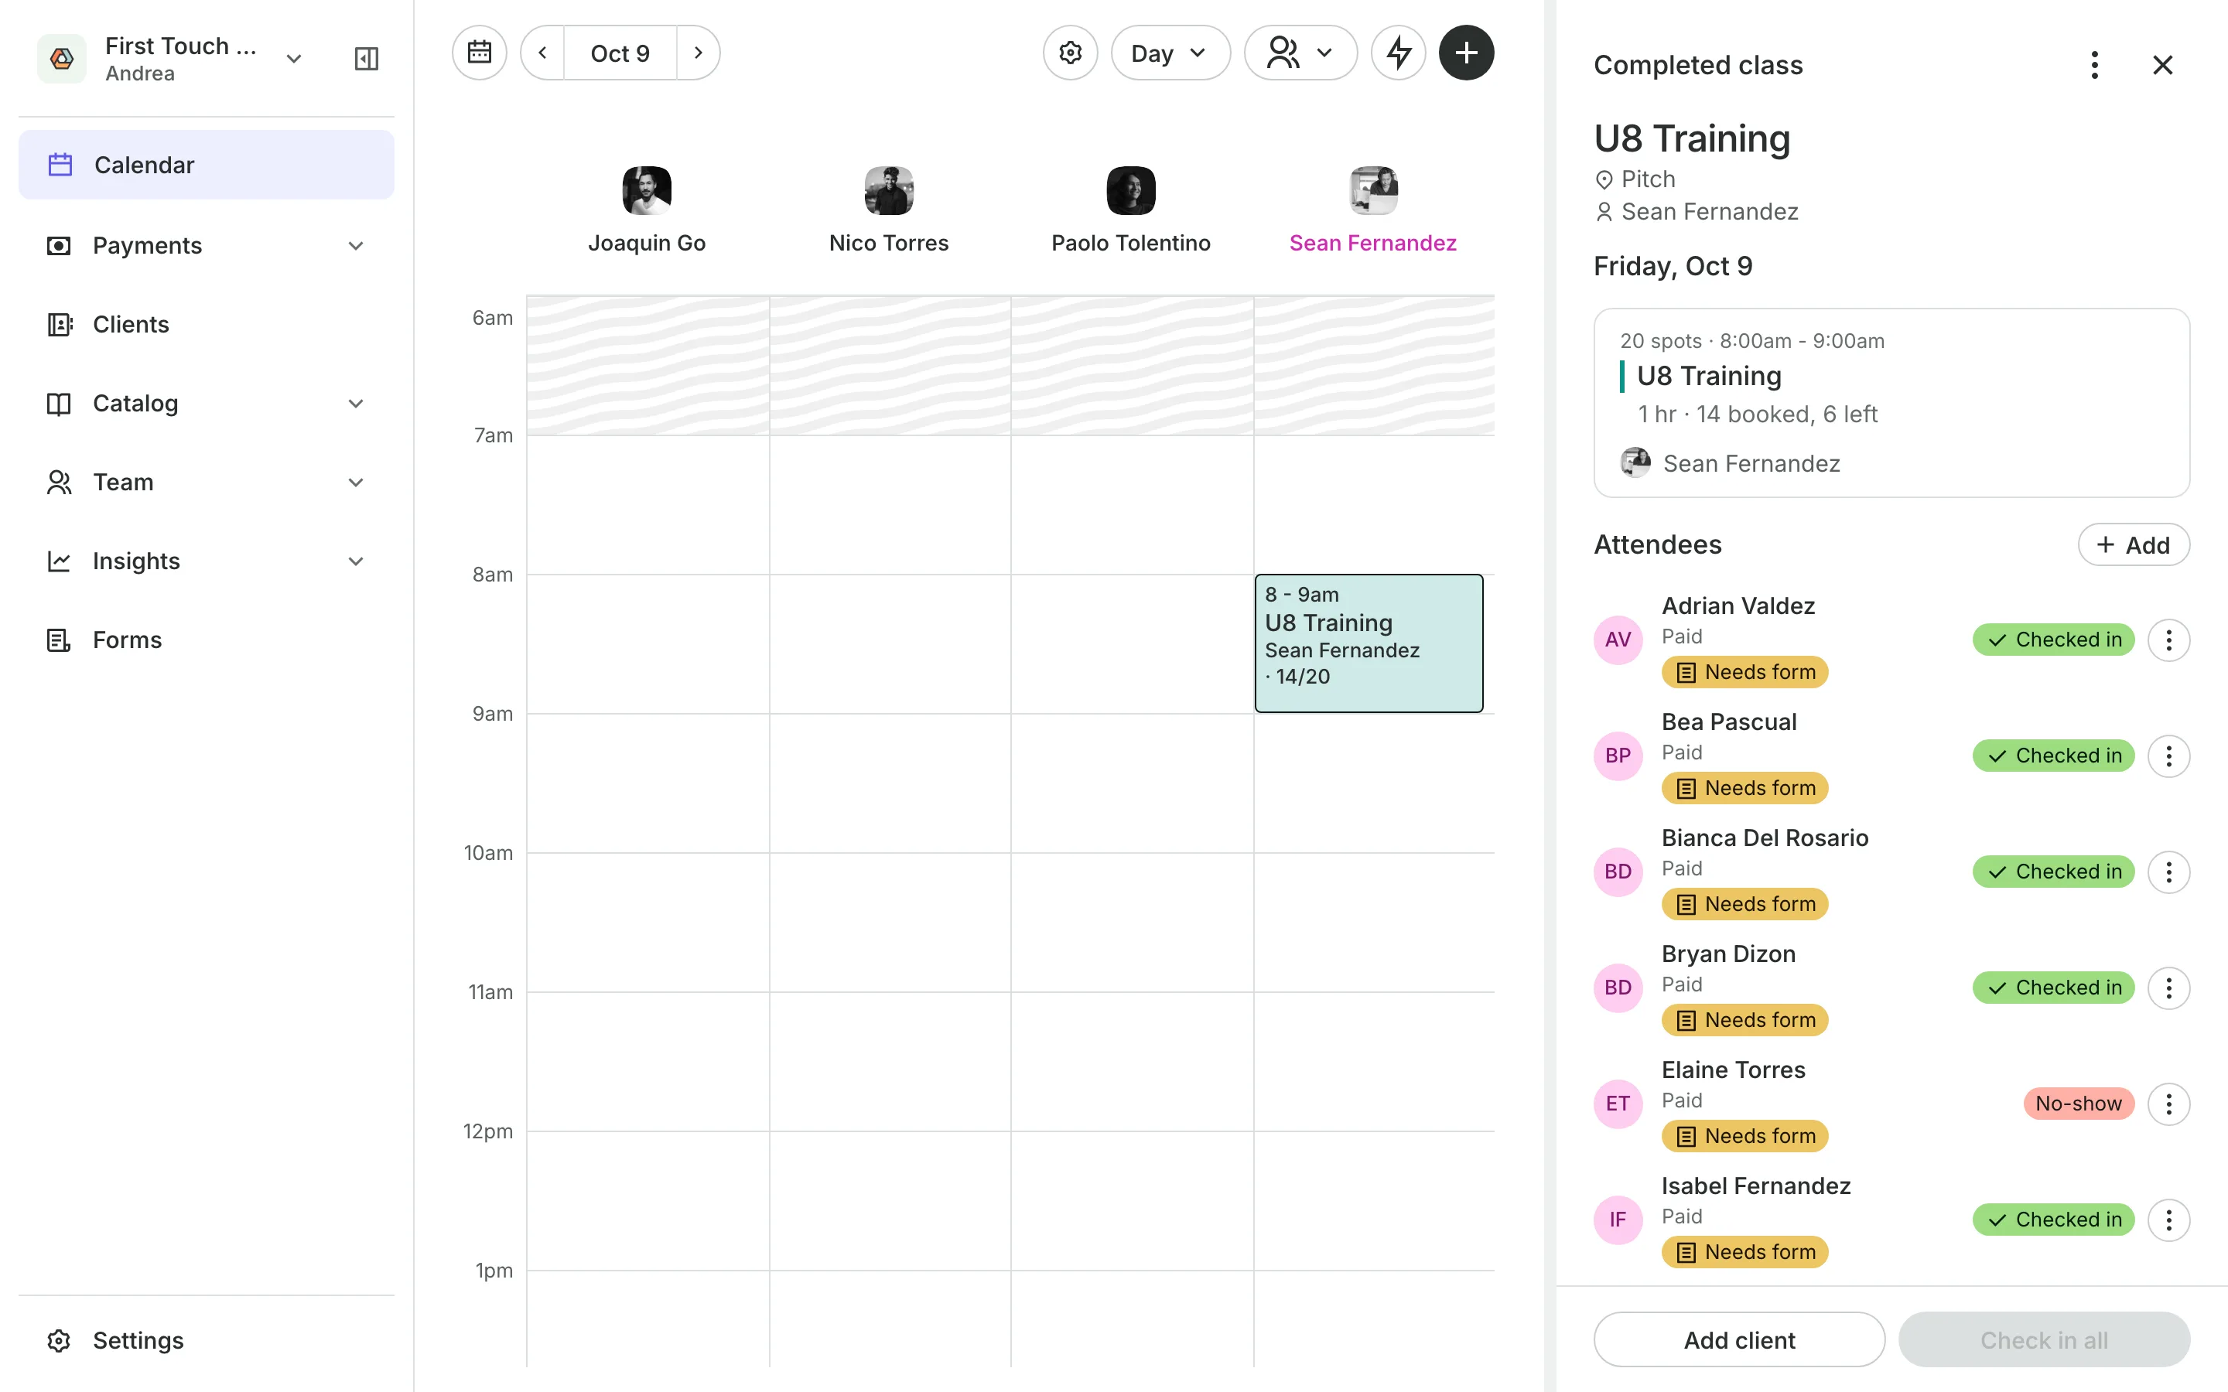This screenshot has height=1392, width=2228.
Task: Open options for Bea Pascual
Action: tap(2168, 756)
